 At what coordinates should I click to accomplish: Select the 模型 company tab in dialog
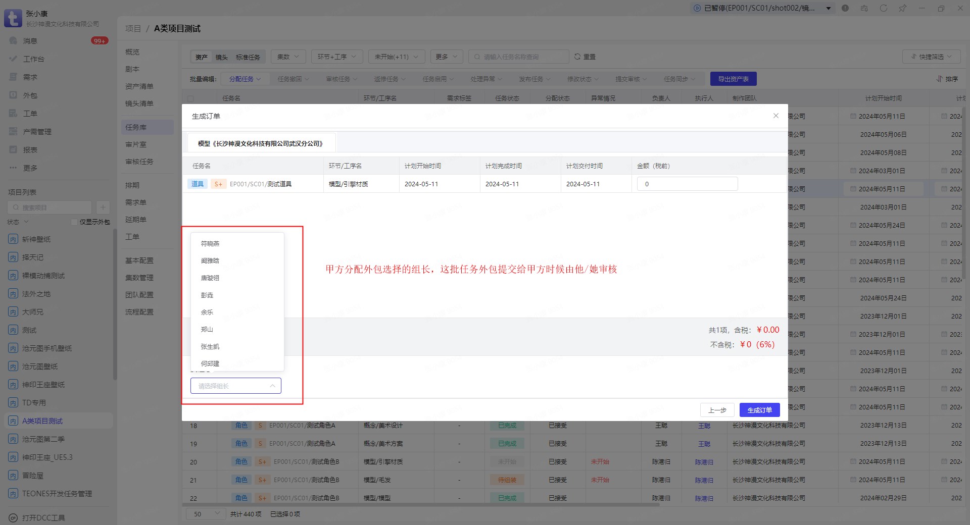260,144
